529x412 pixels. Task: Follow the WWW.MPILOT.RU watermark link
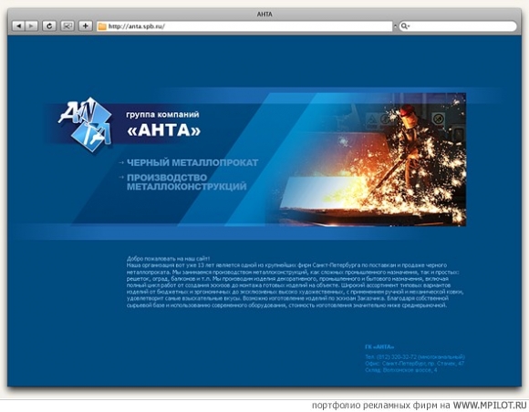(490, 406)
